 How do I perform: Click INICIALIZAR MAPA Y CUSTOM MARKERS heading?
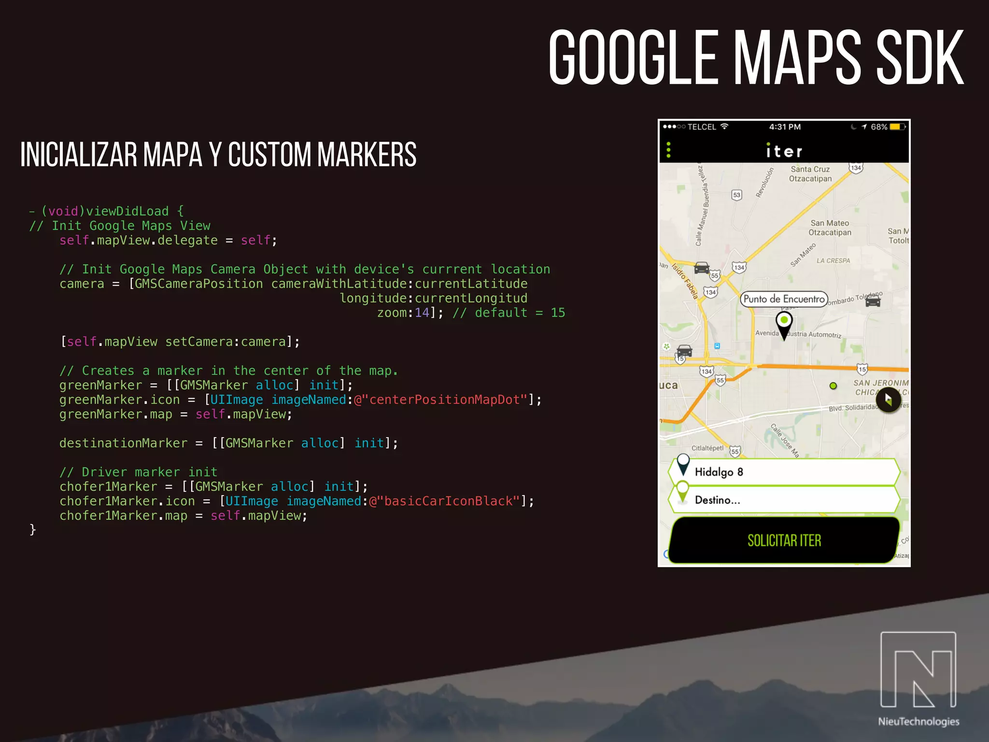pyautogui.click(x=218, y=155)
